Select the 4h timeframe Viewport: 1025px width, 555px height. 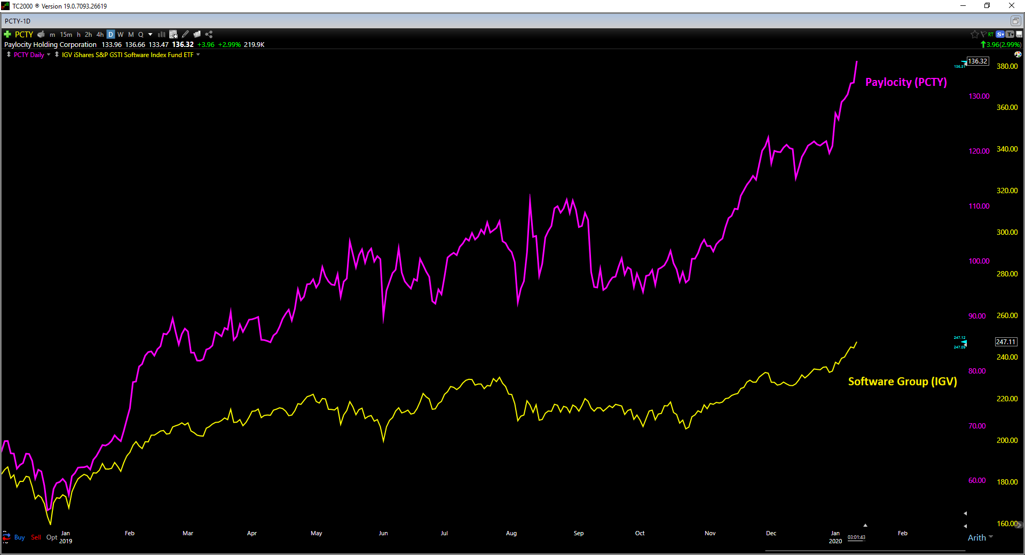(x=100, y=35)
